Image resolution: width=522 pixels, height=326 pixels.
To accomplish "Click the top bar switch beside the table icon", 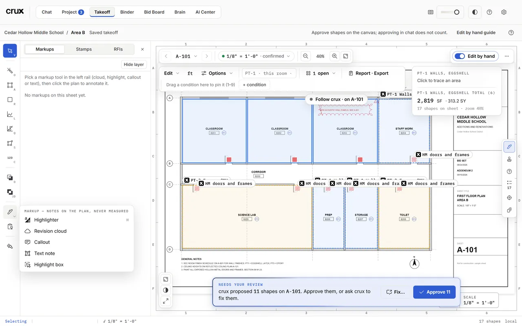I will (x=450, y=12).
